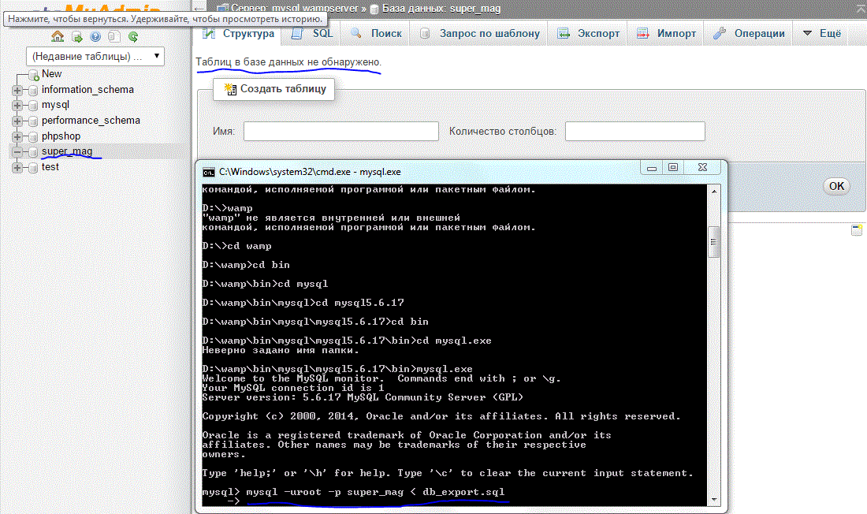Image resolution: width=867 pixels, height=514 pixels.
Task: Click the cmd.exe window title icon
Action: click(x=209, y=171)
